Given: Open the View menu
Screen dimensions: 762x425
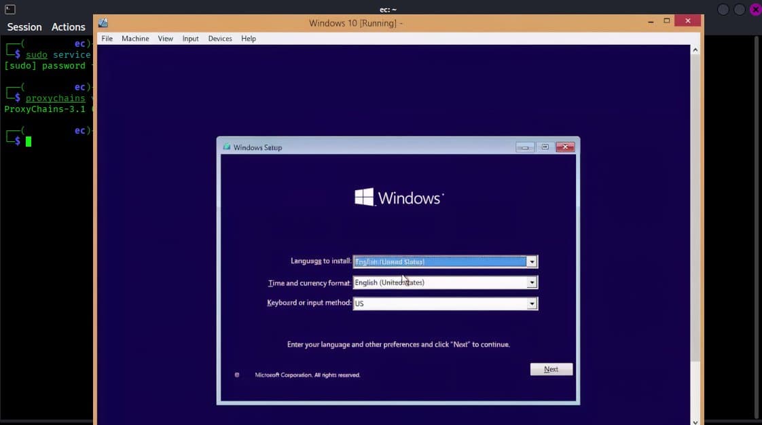Looking at the screenshot, I should pos(165,39).
